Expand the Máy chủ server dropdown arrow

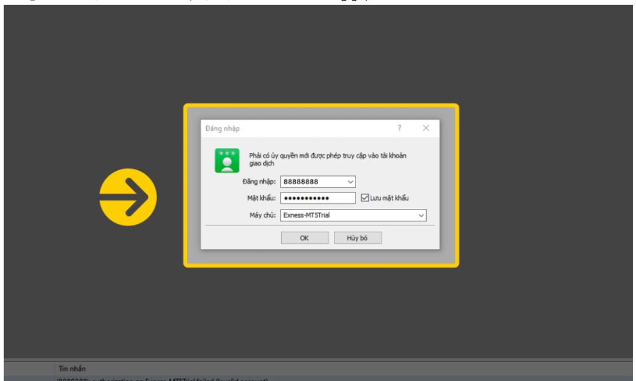coord(420,215)
